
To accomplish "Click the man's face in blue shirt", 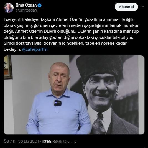I will click(60, 77).
